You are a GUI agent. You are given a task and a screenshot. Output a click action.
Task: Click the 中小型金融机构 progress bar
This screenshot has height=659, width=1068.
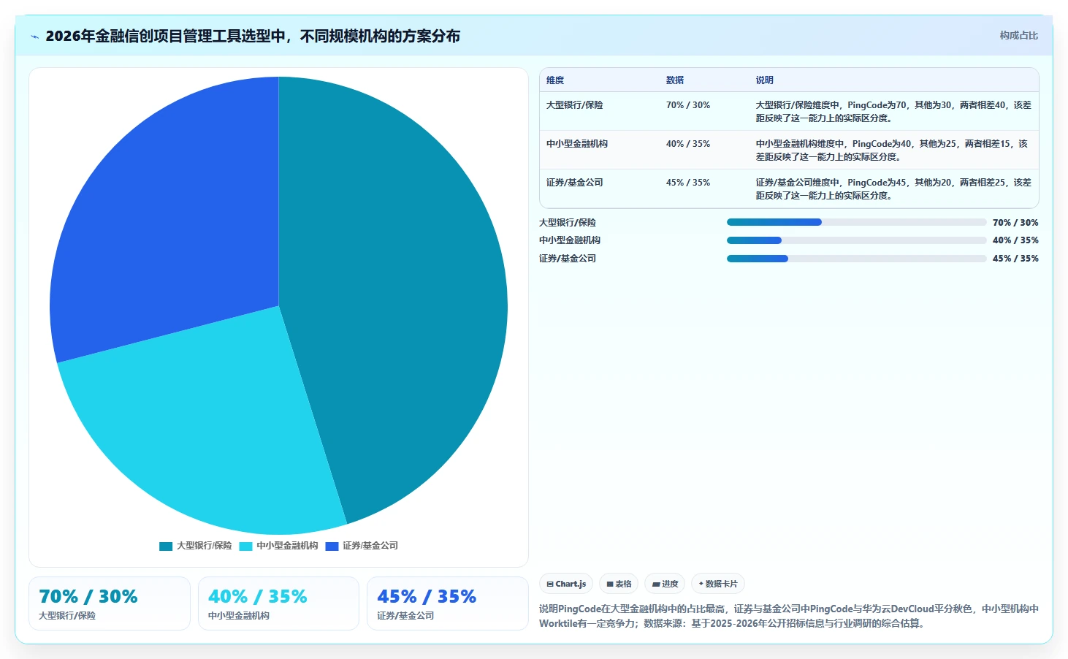coord(856,240)
